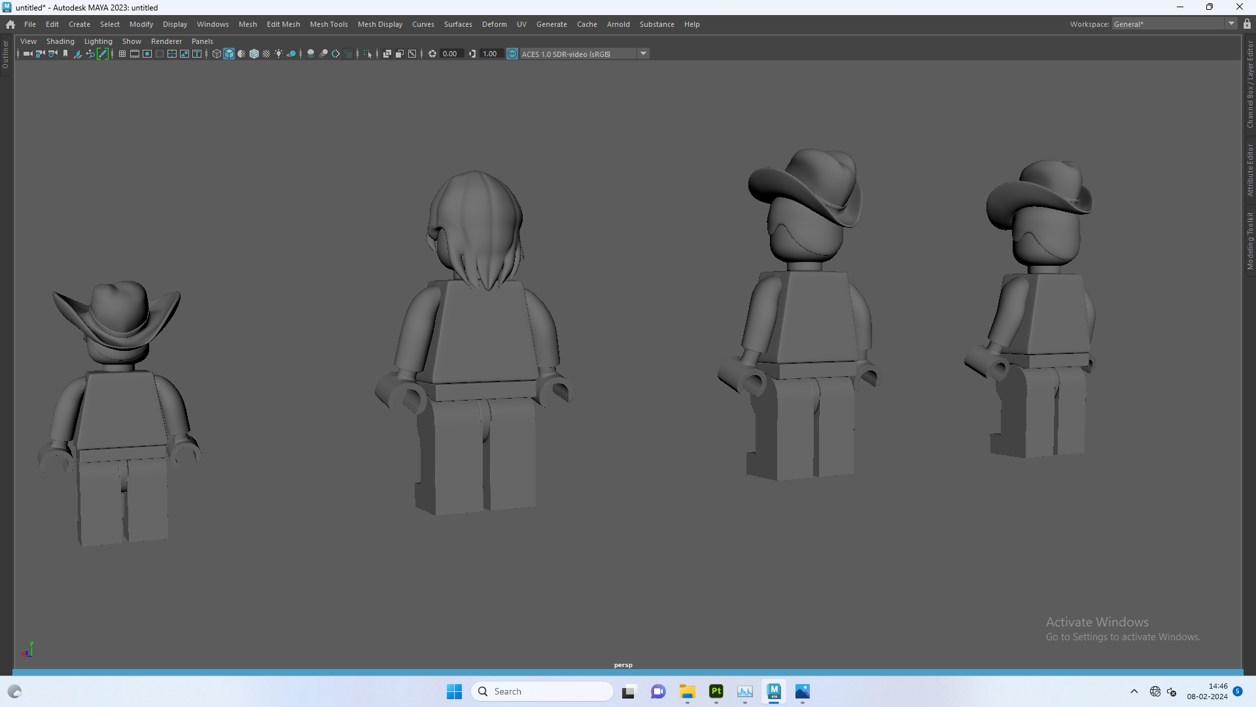
Task: Toggle Screen Space Ambient Occlusion icon
Action: tap(311, 54)
